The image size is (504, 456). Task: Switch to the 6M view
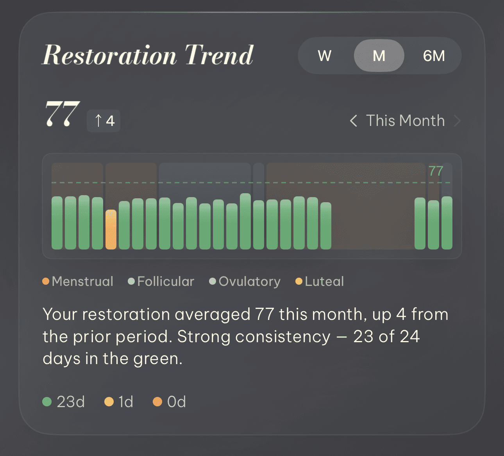tap(434, 56)
